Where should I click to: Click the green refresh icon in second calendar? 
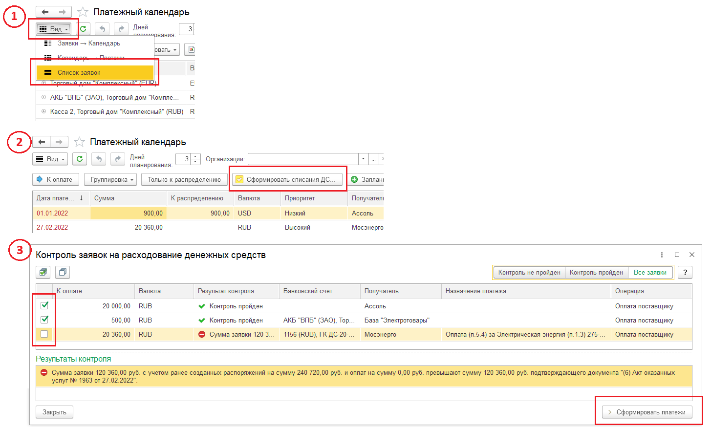[x=80, y=159]
